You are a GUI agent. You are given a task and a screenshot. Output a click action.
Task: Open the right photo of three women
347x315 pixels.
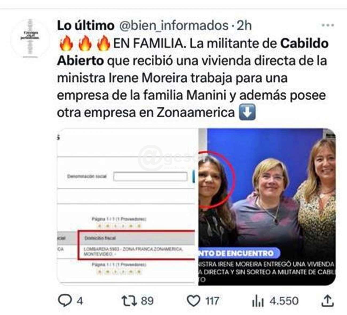click(x=267, y=207)
